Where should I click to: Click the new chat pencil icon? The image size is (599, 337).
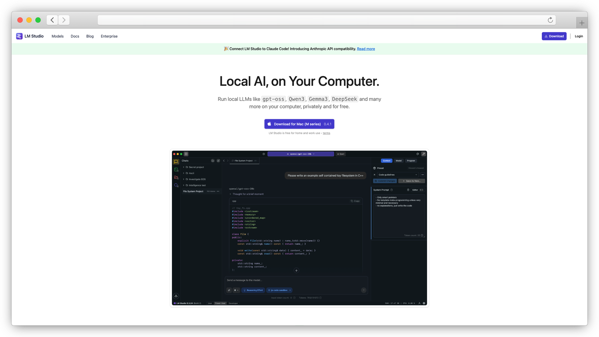tap(218, 161)
